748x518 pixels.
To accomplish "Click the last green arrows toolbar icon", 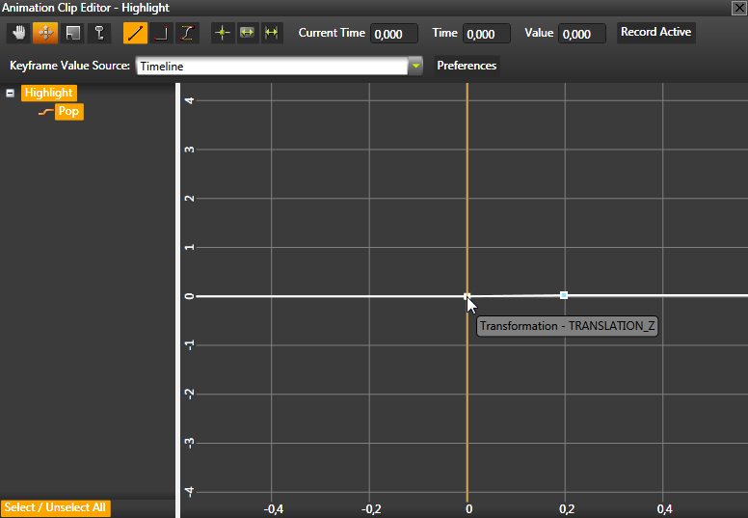I will tap(272, 33).
